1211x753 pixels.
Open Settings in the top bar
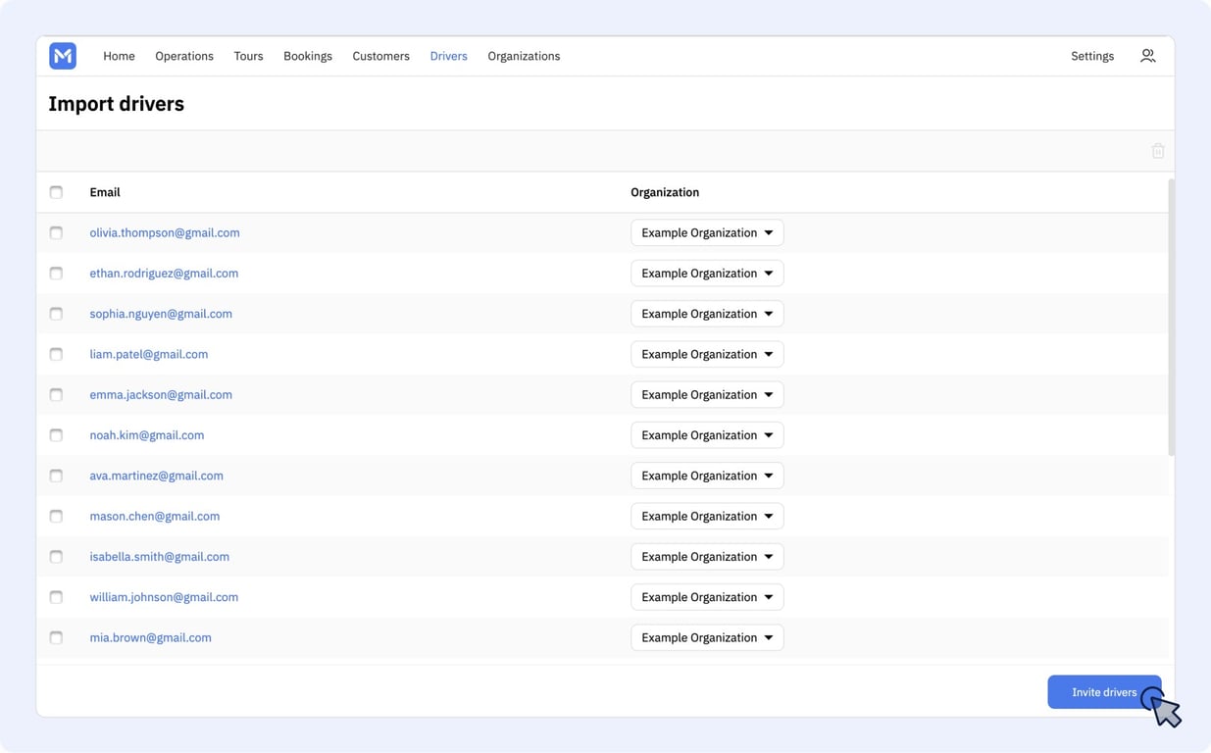(x=1092, y=56)
